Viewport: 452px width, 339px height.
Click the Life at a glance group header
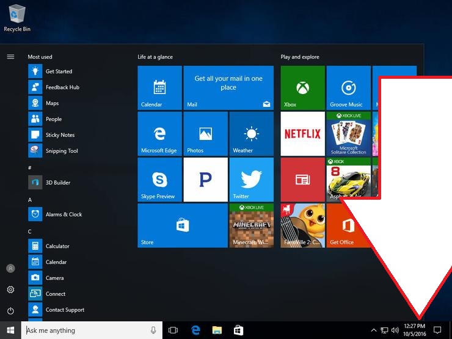click(155, 57)
